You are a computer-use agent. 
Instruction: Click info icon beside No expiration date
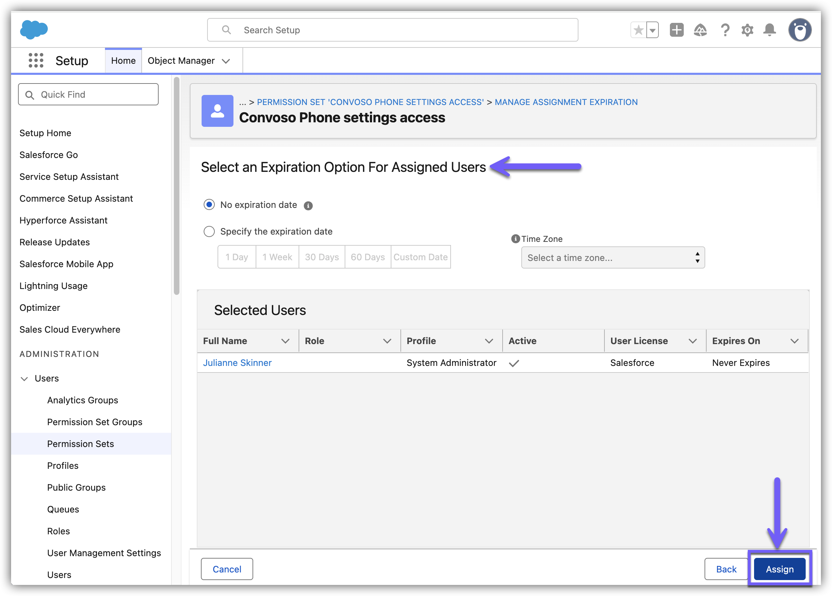coord(308,206)
